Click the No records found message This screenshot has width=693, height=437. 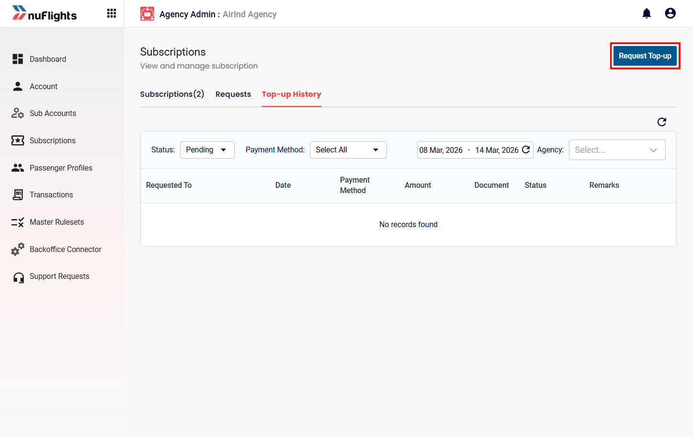pos(409,224)
